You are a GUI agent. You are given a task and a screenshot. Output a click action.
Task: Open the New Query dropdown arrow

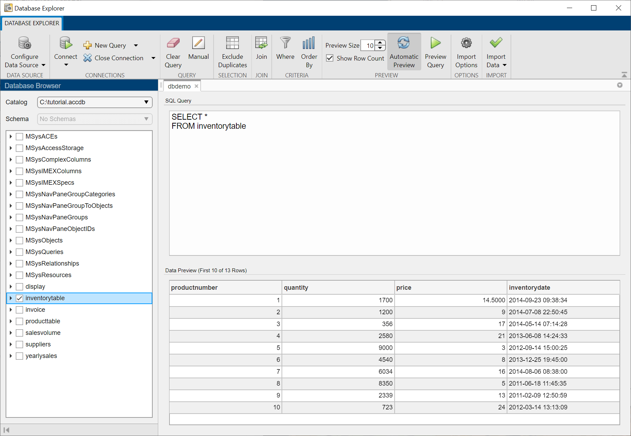(136, 45)
